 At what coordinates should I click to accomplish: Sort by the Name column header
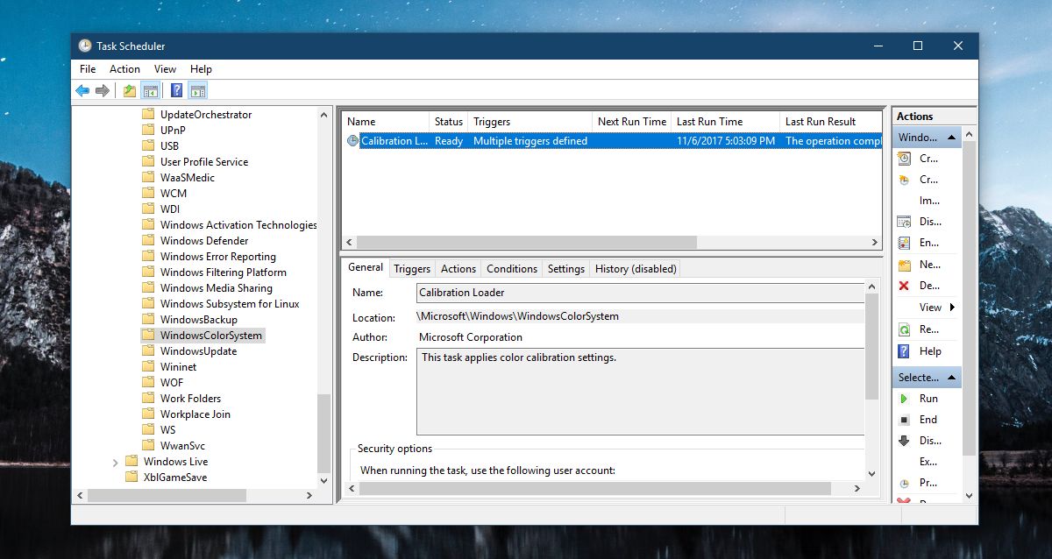point(386,122)
